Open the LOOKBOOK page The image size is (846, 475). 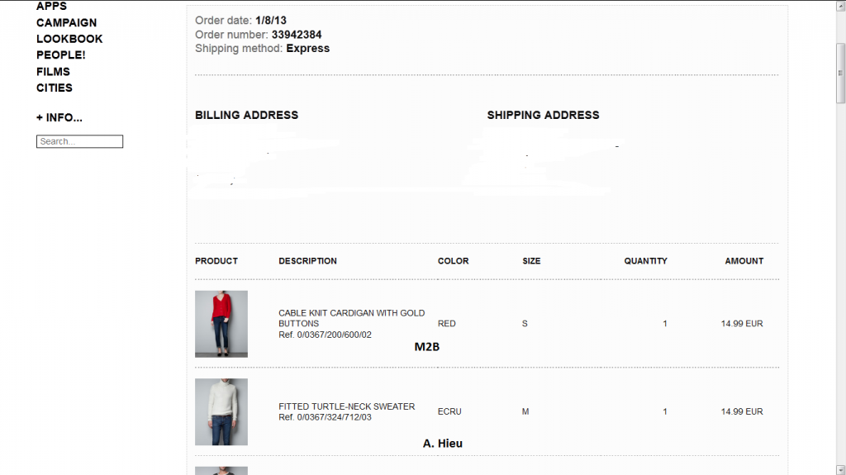click(69, 39)
